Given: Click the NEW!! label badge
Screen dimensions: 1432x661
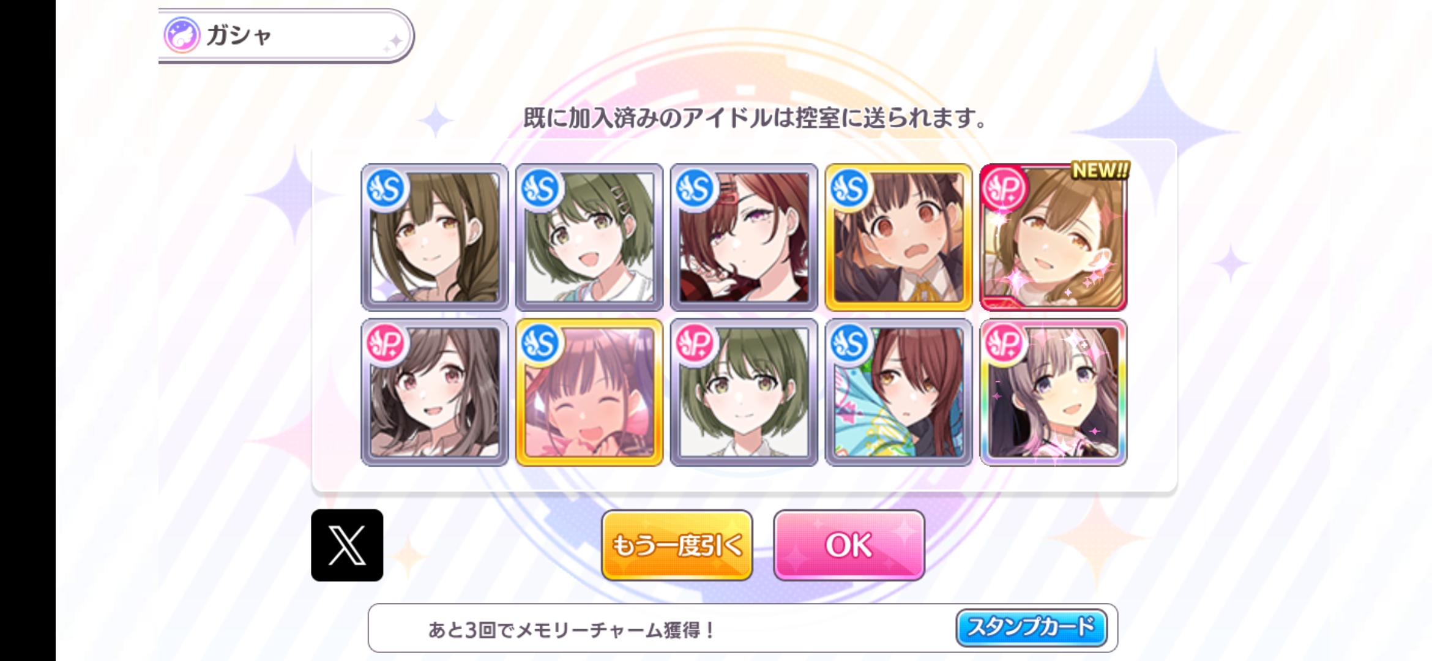Looking at the screenshot, I should click(1100, 170).
